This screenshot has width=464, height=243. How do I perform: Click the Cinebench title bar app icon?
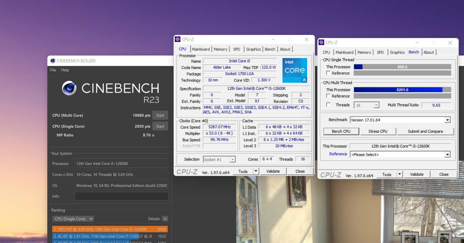(53, 61)
